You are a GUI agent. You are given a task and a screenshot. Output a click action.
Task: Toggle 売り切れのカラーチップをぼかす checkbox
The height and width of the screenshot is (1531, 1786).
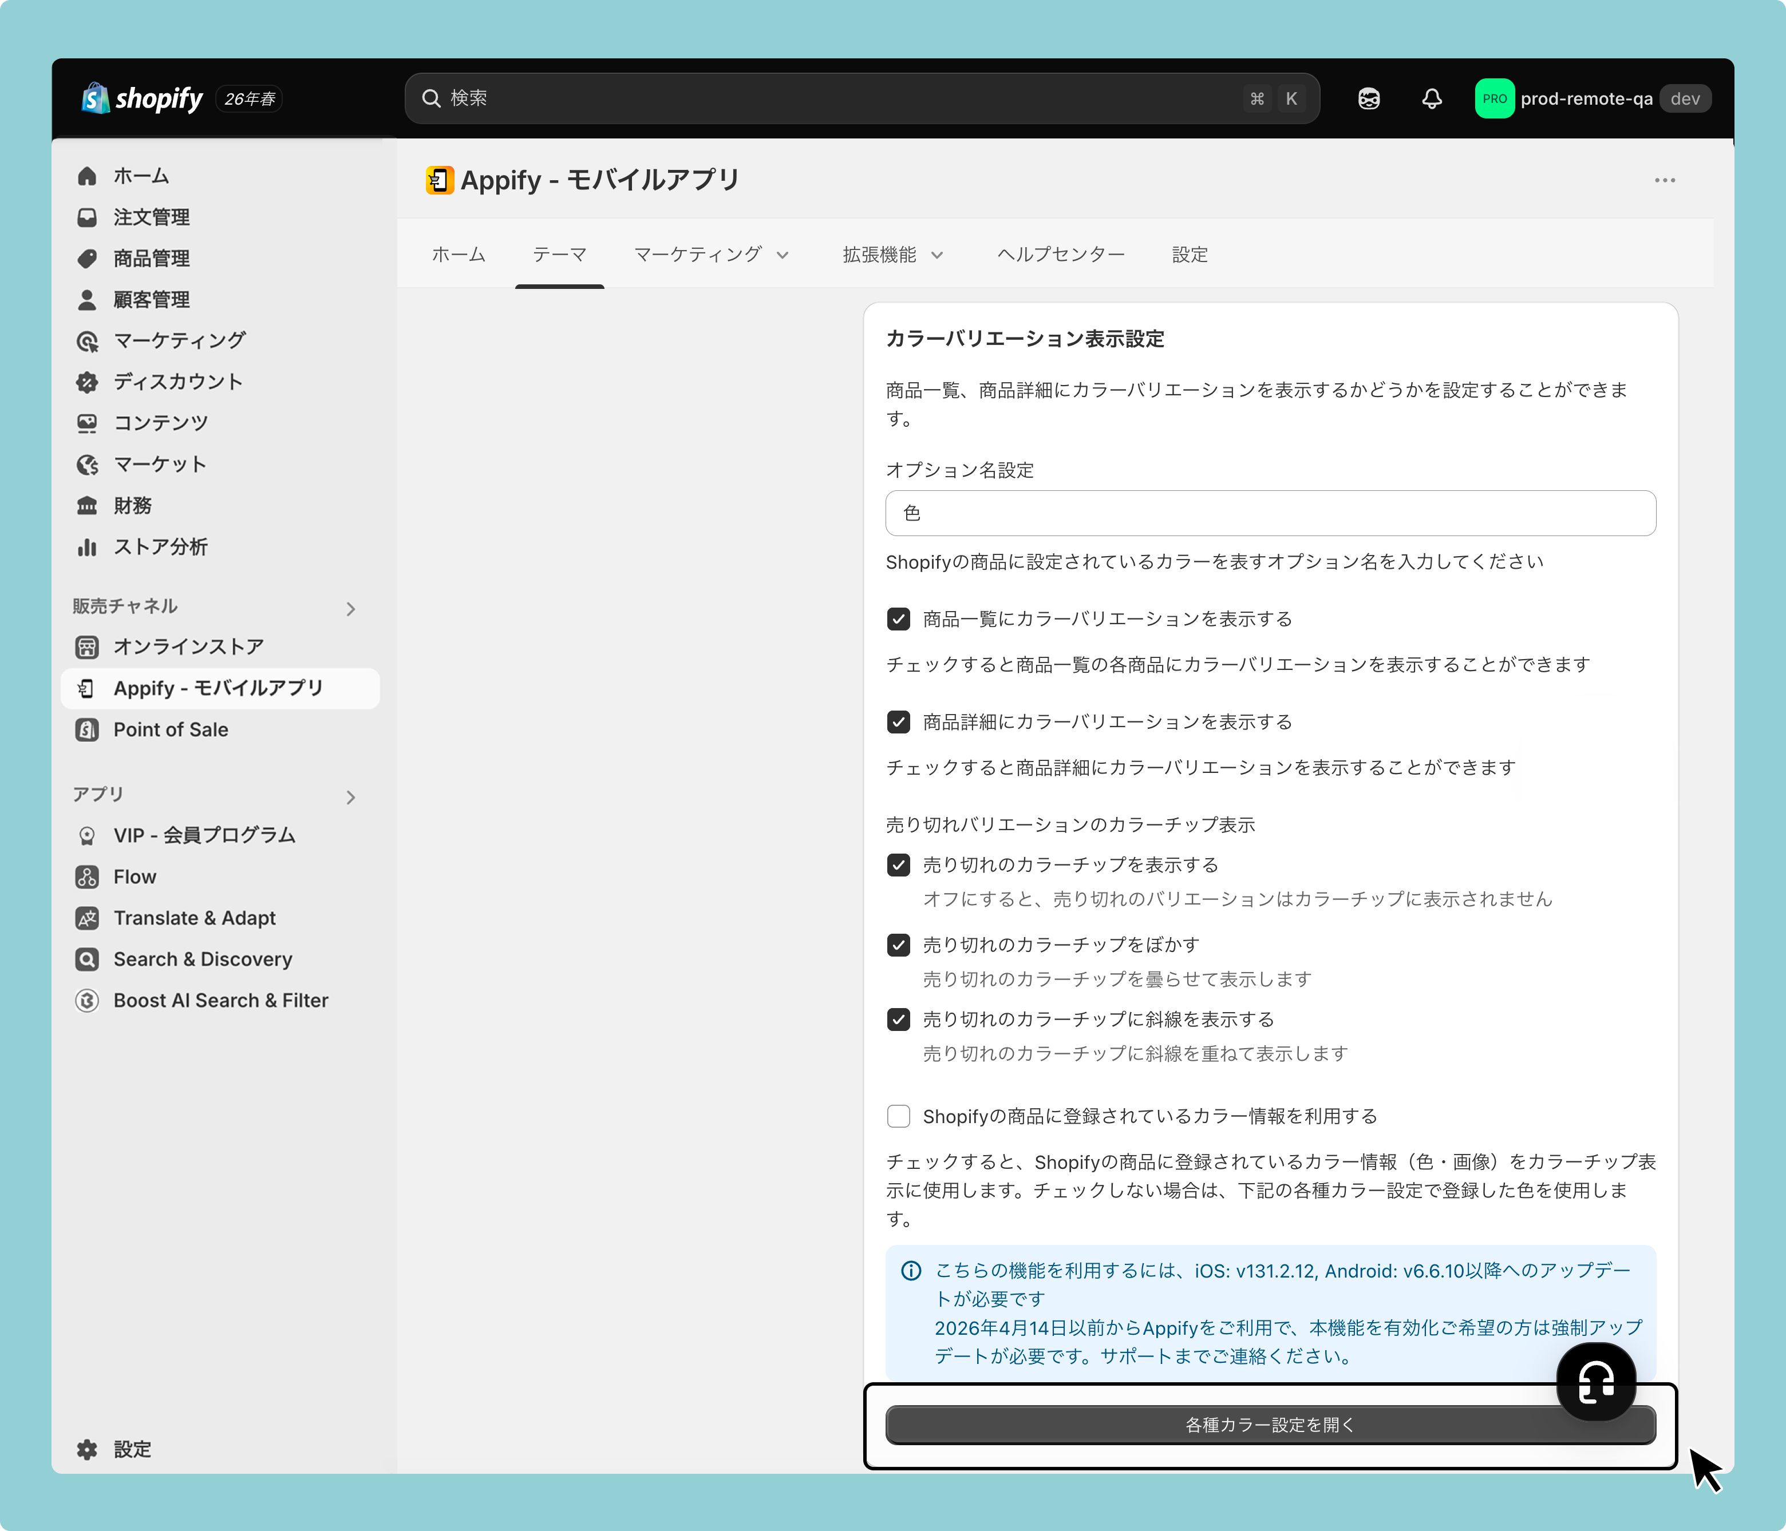[898, 945]
